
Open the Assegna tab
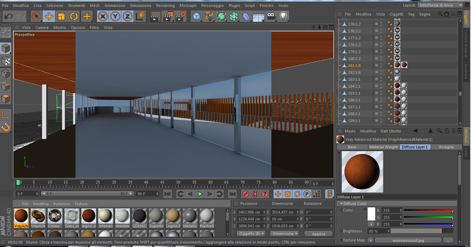pyautogui.click(x=446, y=147)
